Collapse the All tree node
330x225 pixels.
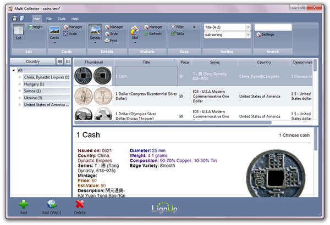[14, 70]
